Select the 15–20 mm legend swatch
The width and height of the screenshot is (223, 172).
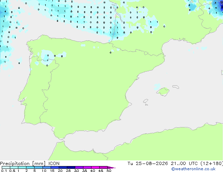click(x=55, y=167)
